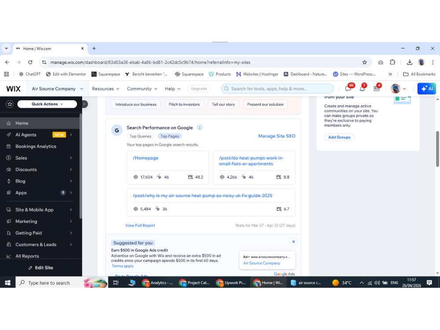Click the Add Groups button
Viewport: 440px width, 330px height.
pos(339,137)
